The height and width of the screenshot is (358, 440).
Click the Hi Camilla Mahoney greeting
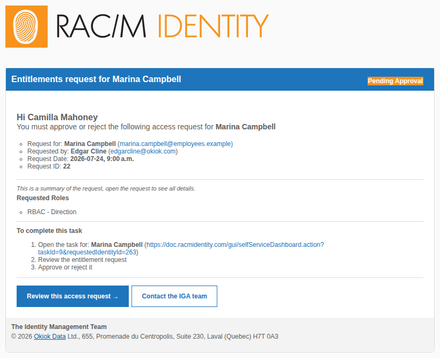(x=57, y=117)
